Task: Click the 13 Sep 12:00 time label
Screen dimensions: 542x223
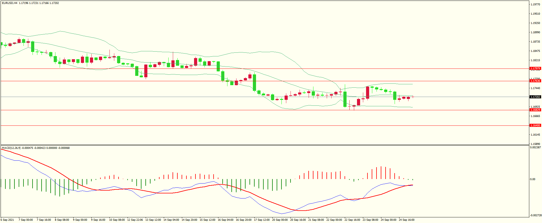Action: pyautogui.click(x=153, y=220)
